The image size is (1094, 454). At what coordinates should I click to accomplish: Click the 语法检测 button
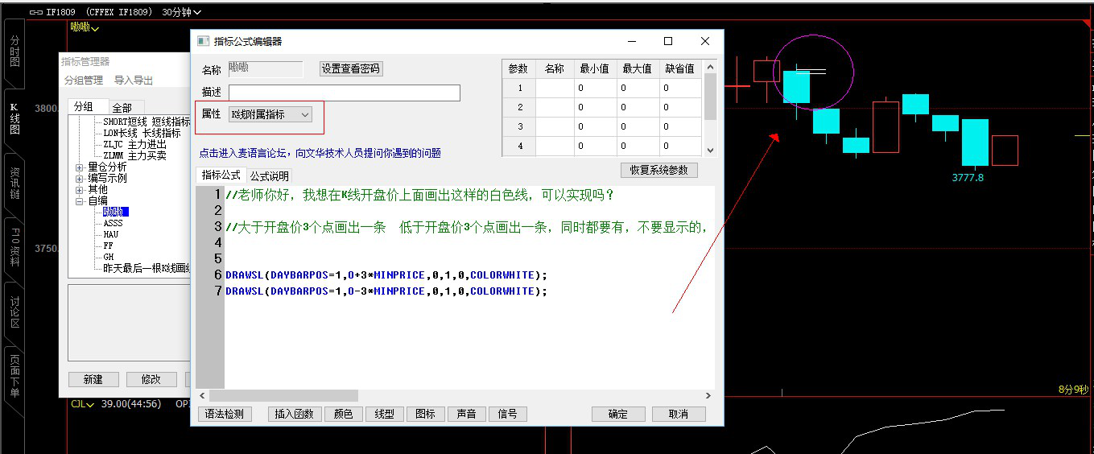pyautogui.click(x=225, y=414)
